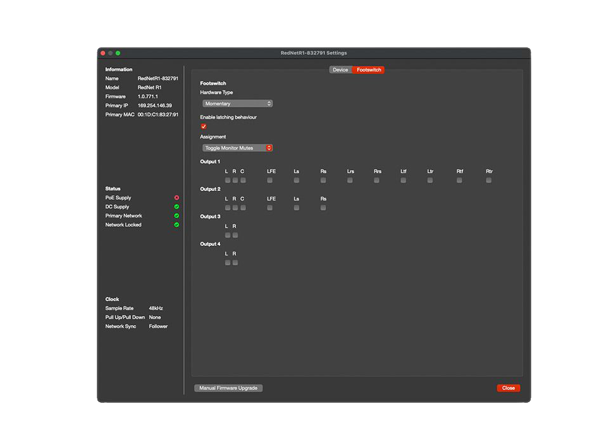Check Output 1 Lrs channel box
This screenshot has height=447, width=611.
click(350, 180)
